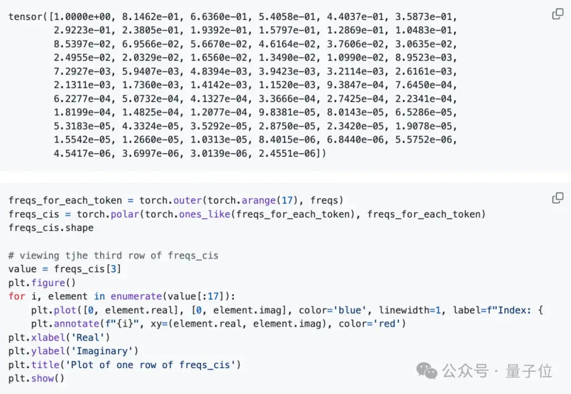Click color='blue' argument in plt.plot

332,311
